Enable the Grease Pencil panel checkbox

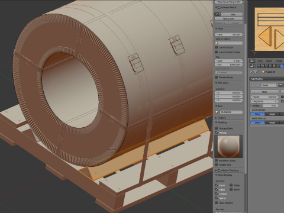pyautogui.click(x=219, y=7)
